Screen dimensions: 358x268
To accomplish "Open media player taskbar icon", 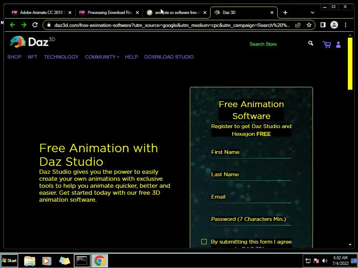I will tap(46, 261).
